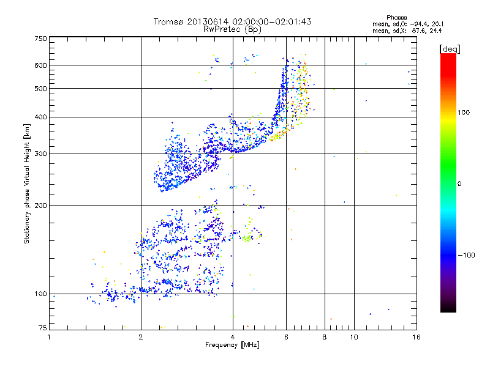
Task: Click the x-axis tick label '2'
Action: pos(141,337)
